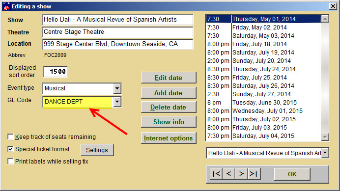The width and height of the screenshot is (340, 191).
Task: Select the Friday, July 18, 2014 date
Action: [x=263, y=44]
